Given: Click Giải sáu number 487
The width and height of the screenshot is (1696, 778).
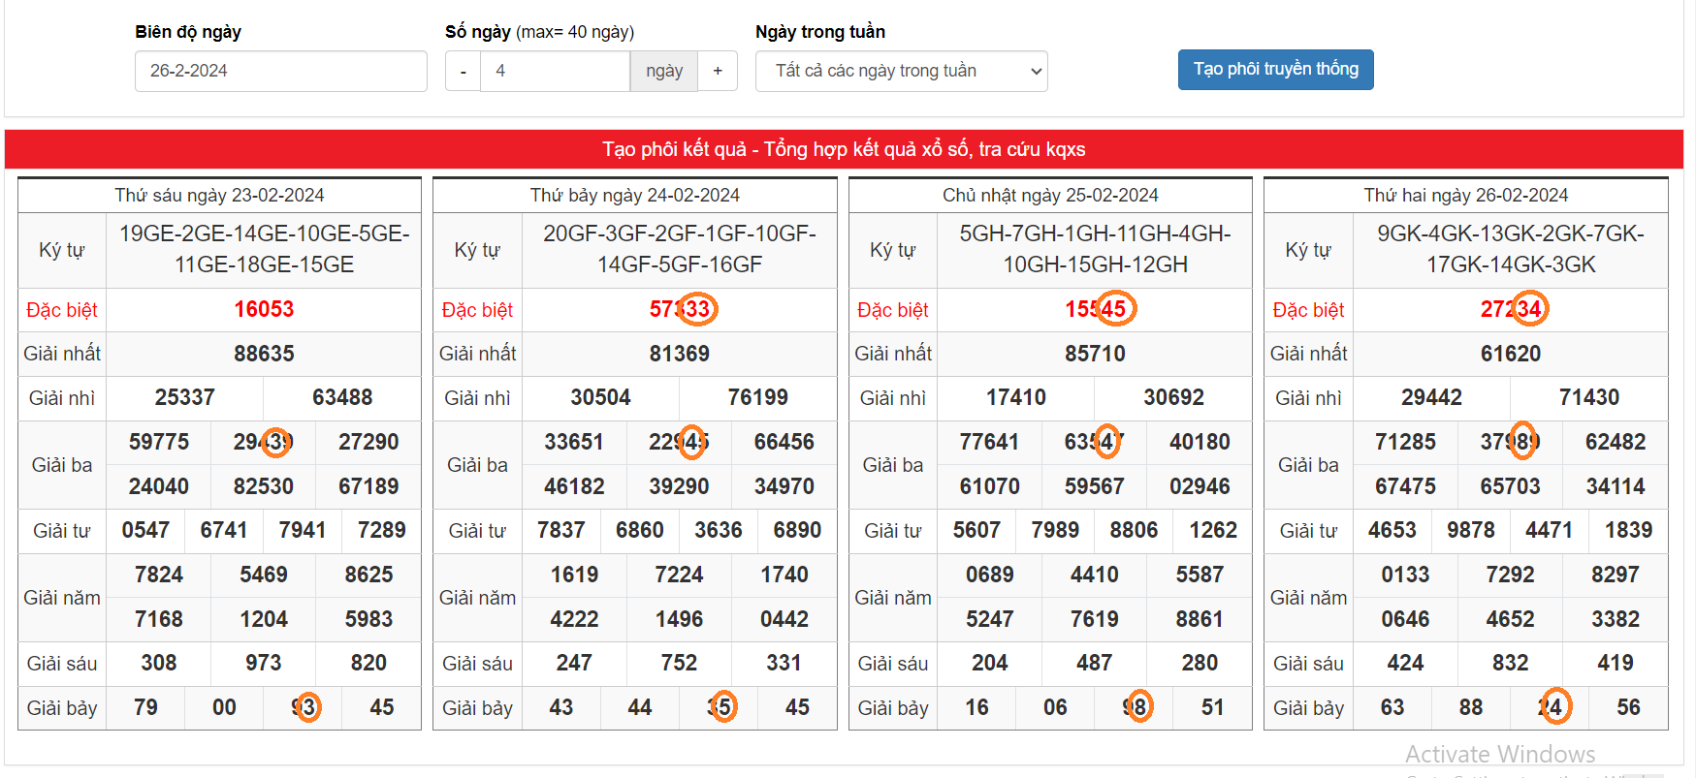Looking at the screenshot, I should 1094,664.
